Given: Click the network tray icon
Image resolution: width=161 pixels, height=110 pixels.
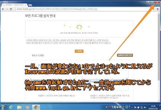Looking at the screenshot, I should 142,107.
